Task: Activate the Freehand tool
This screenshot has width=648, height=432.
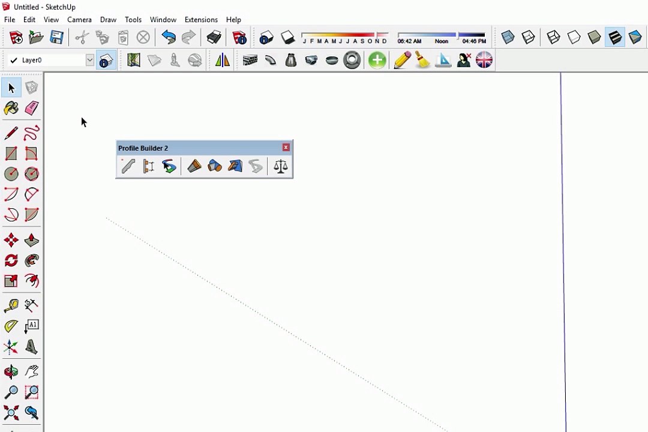Action: point(31,133)
